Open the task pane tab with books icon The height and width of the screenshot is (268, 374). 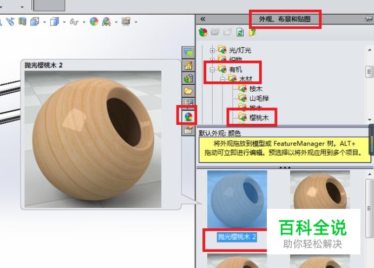click(188, 78)
